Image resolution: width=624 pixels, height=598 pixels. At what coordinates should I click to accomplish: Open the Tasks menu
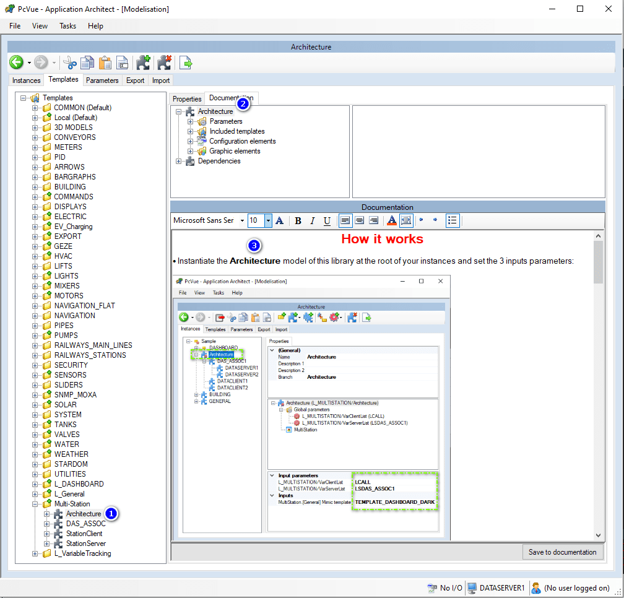click(x=67, y=26)
